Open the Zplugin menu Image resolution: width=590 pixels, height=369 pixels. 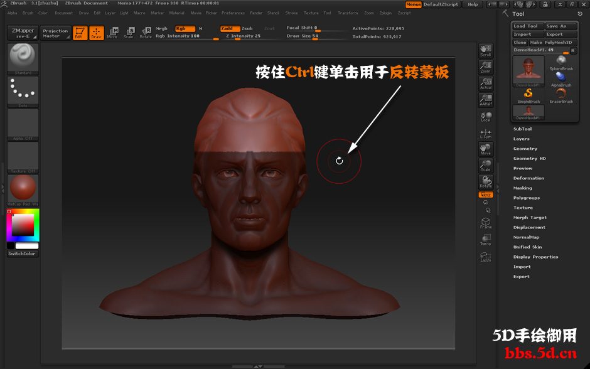click(385, 13)
